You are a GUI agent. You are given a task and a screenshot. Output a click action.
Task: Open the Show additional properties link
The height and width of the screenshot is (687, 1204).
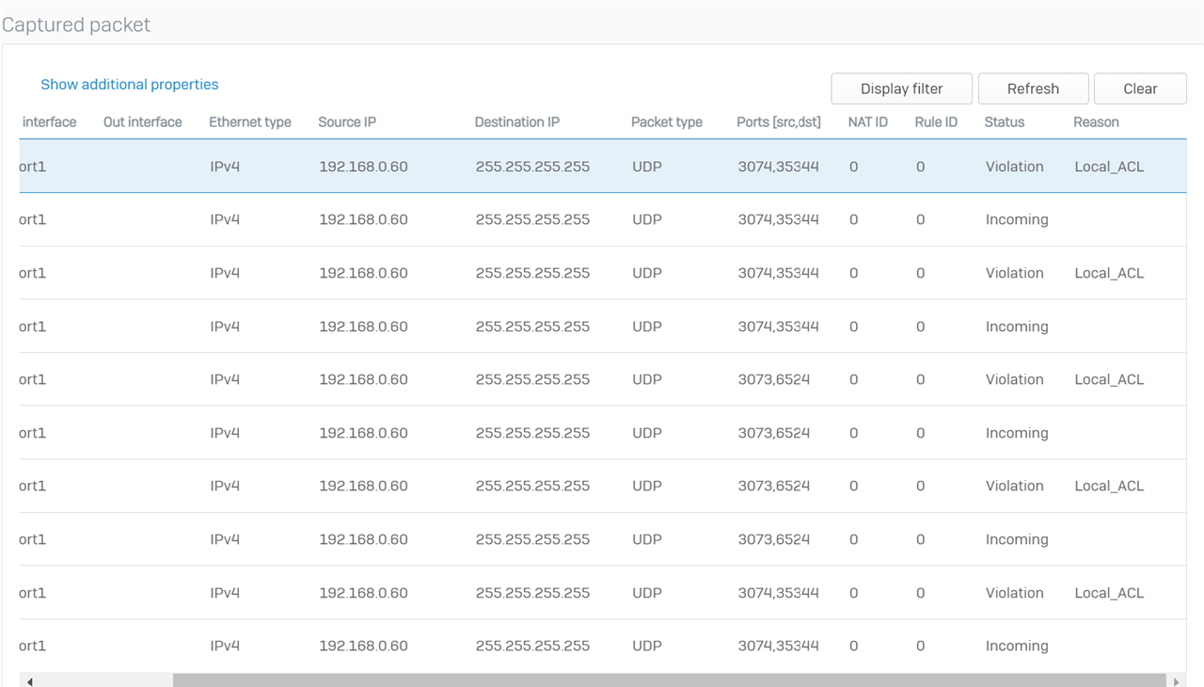(130, 85)
